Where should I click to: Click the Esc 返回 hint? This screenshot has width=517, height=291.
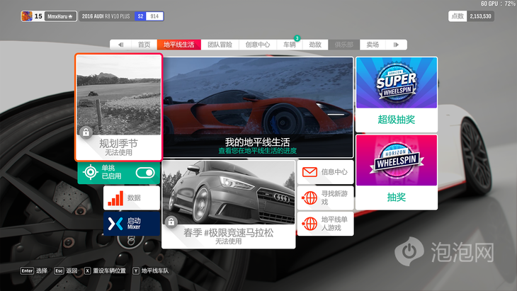tap(66, 271)
